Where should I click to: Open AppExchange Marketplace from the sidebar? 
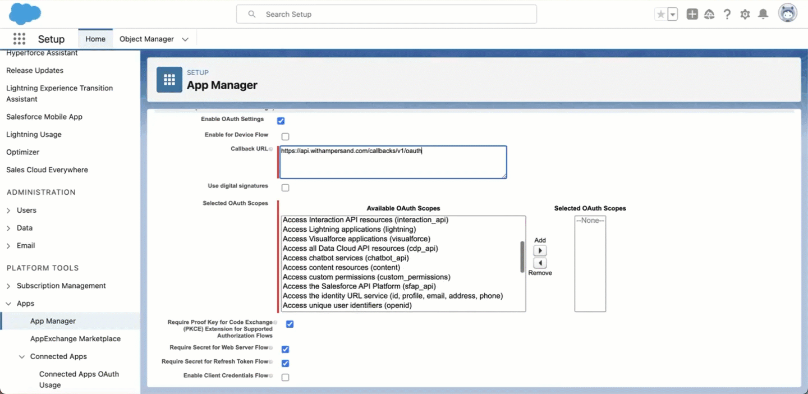coord(76,338)
